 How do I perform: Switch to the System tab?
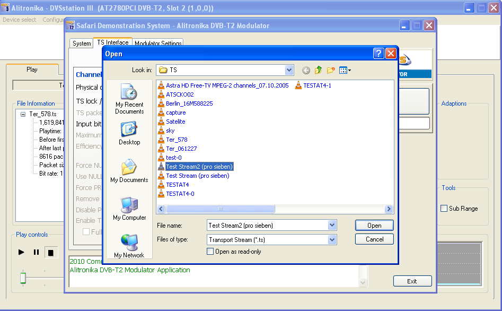[x=82, y=44]
